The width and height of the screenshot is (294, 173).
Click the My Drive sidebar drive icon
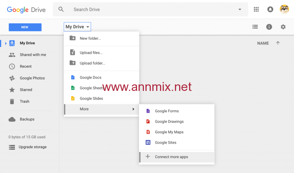[x=12, y=43]
